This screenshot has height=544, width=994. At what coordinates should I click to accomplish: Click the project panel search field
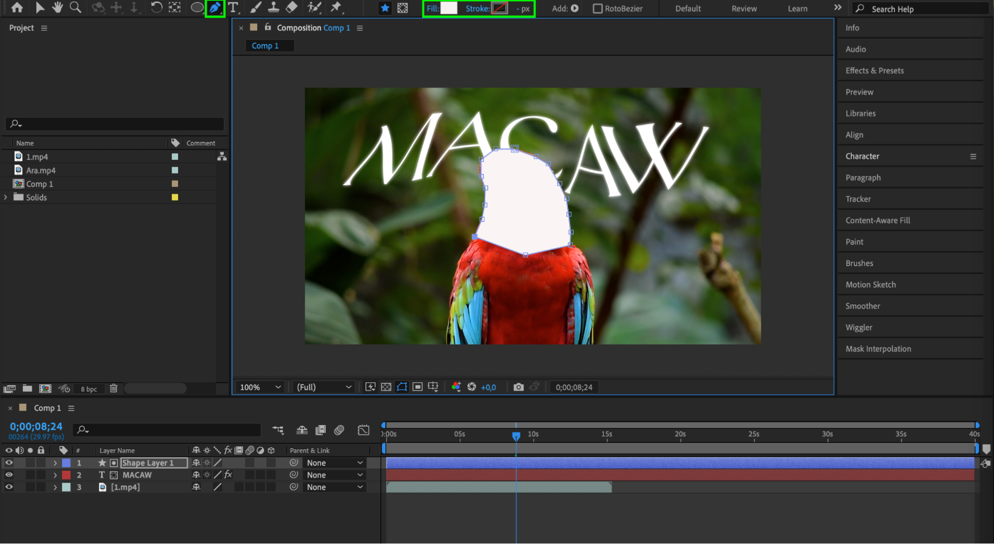pos(115,123)
